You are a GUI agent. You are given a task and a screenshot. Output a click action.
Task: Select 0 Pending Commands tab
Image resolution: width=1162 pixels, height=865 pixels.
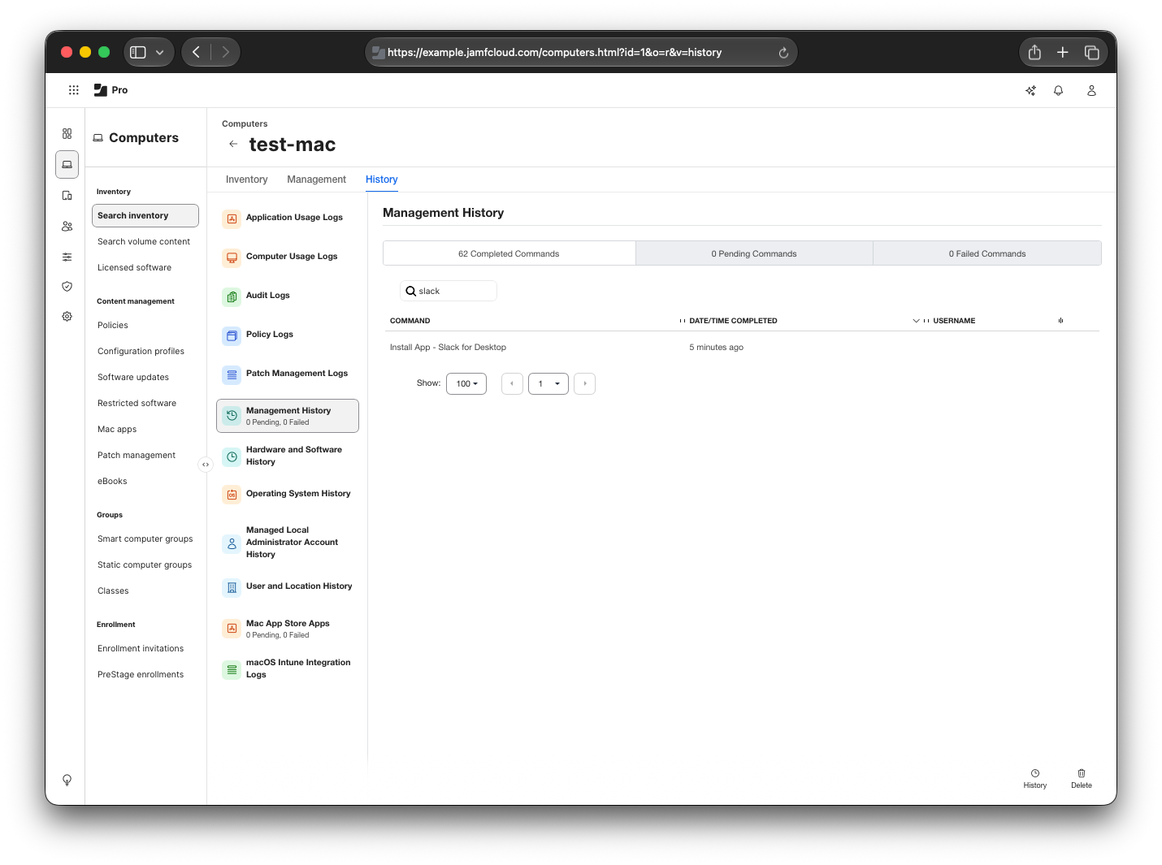pos(754,253)
